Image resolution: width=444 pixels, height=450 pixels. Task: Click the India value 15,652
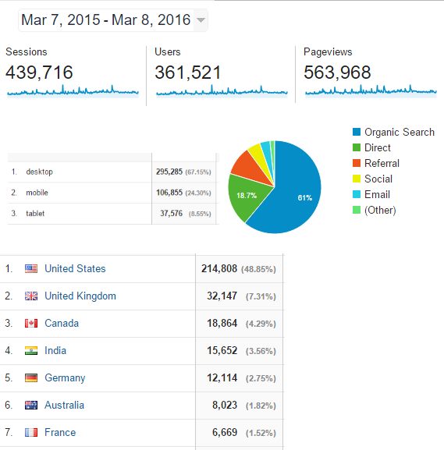click(222, 350)
